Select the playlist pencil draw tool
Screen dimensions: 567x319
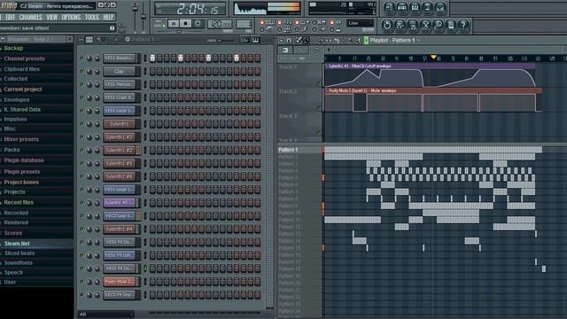tap(299, 40)
